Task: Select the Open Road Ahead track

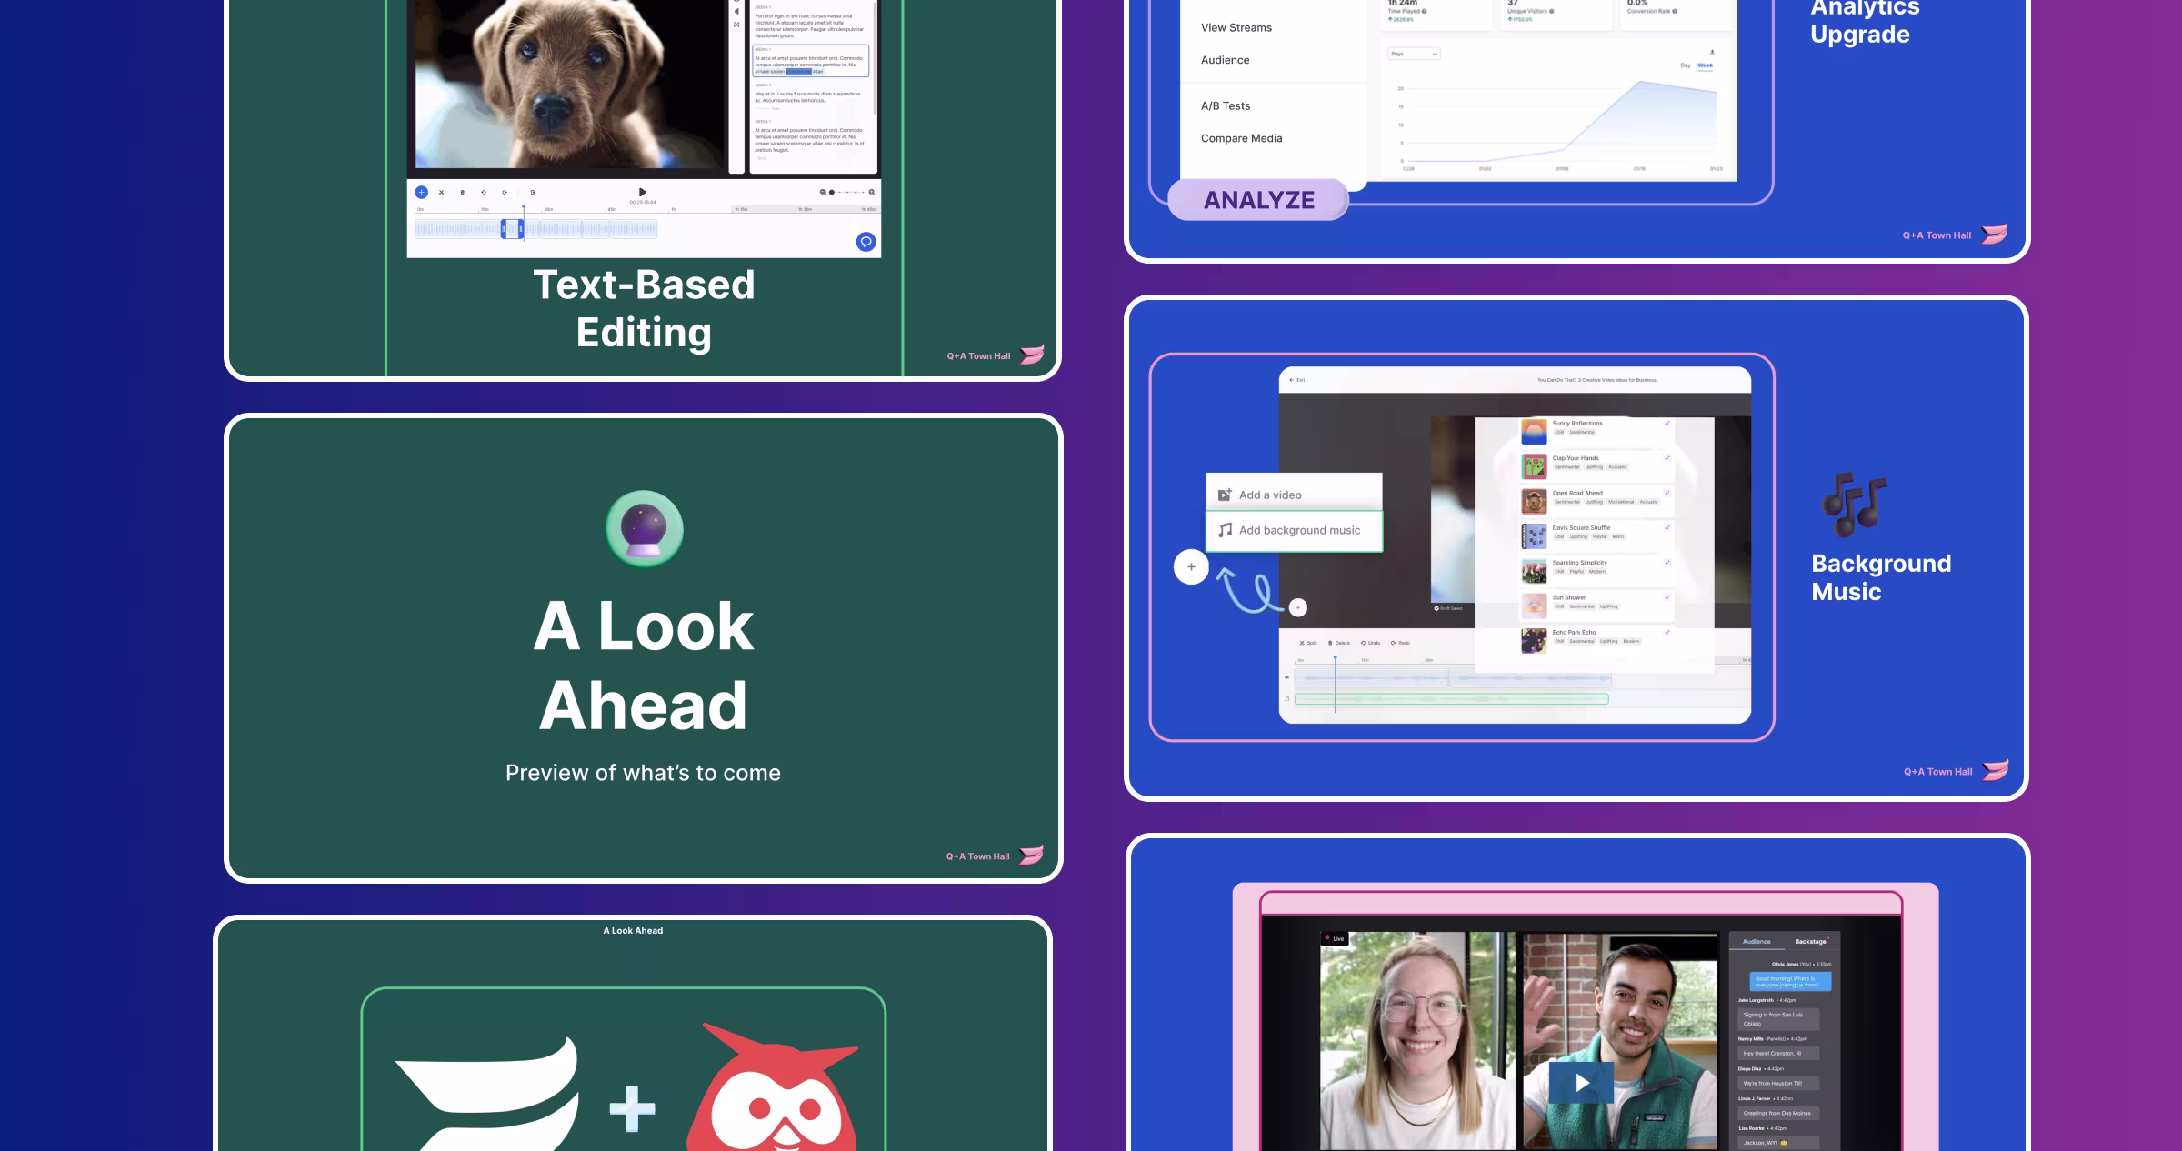Action: click(1596, 501)
